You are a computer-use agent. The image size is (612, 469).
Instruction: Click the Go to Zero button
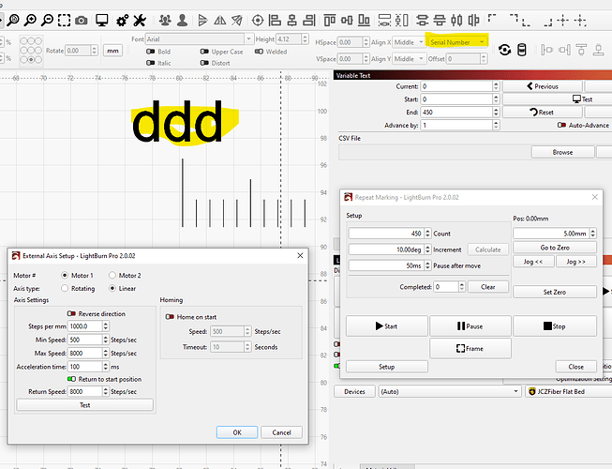(554, 247)
